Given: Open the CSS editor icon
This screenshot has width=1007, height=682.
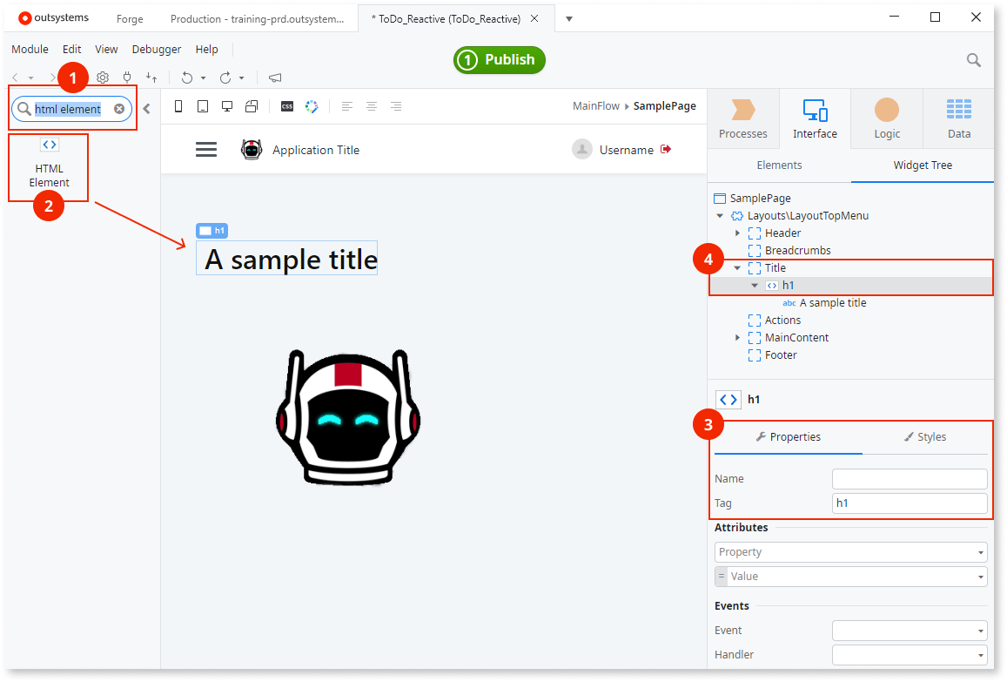Looking at the screenshot, I should click(286, 105).
